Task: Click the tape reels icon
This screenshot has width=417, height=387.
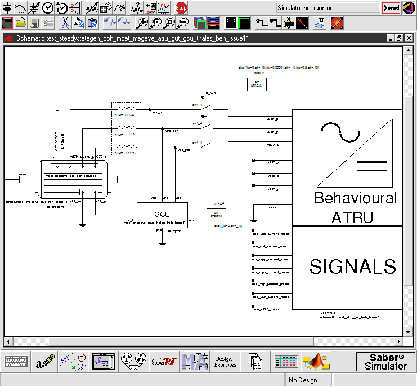Action: (133, 362)
